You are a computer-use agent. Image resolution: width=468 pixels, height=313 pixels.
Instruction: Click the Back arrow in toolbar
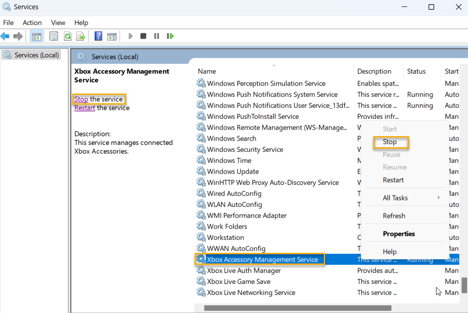[5, 36]
